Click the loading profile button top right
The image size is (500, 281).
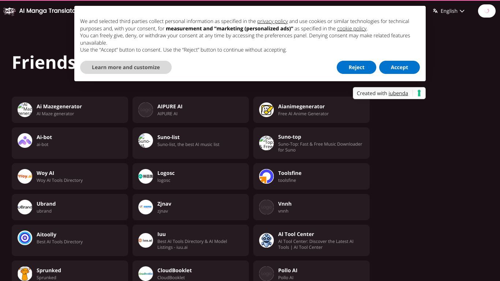point(487,11)
